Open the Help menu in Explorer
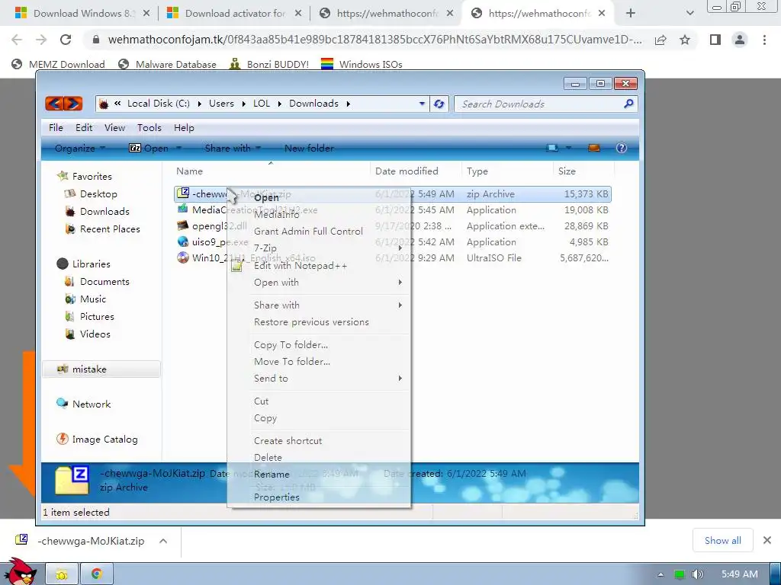This screenshot has width=781, height=585. [x=184, y=128]
